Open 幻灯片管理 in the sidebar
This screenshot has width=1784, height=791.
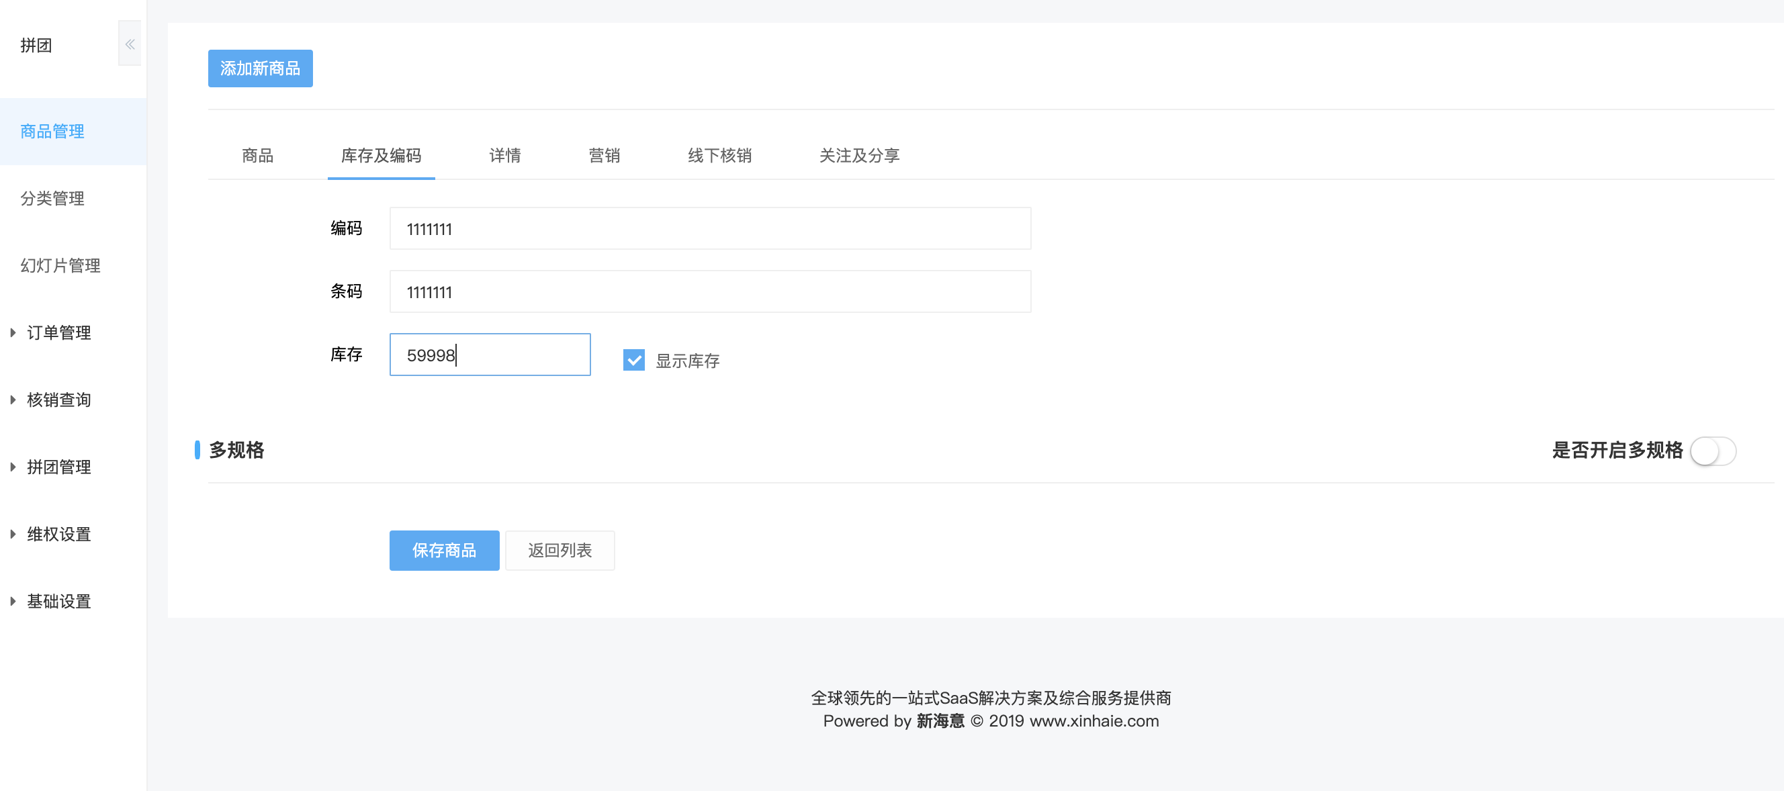coord(60,266)
